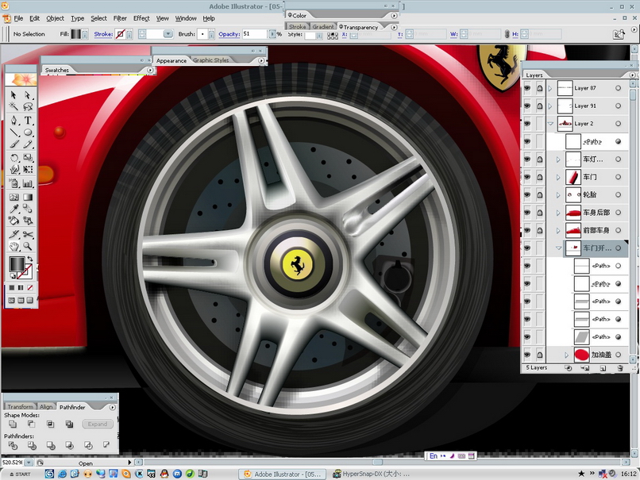
Task: Select the Symbol Sprayer tool
Action: click(x=13, y=183)
